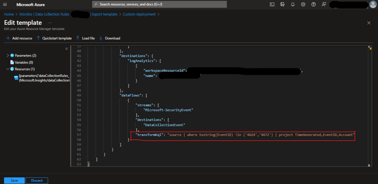Open the notifications bell

tap(293, 4)
